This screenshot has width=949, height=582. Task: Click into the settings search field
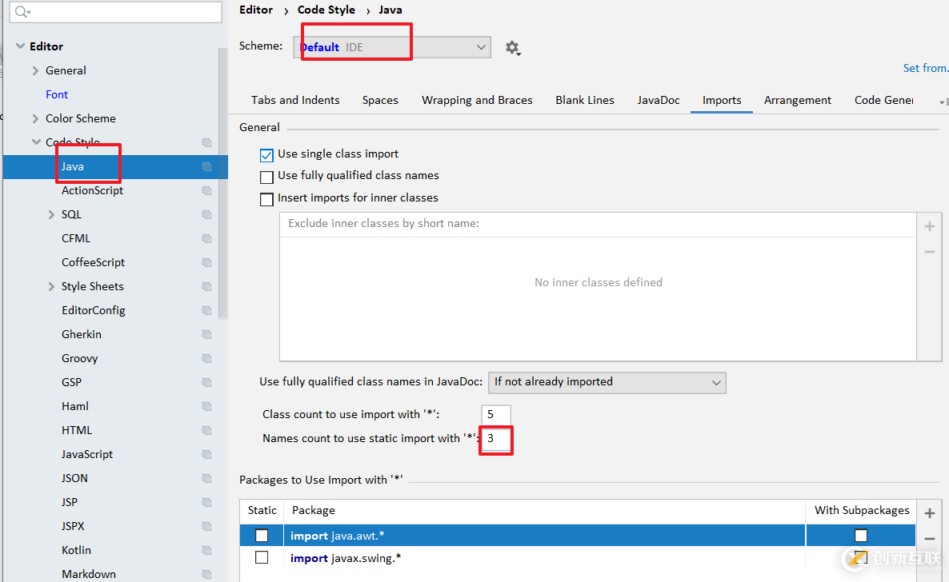tap(115, 11)
